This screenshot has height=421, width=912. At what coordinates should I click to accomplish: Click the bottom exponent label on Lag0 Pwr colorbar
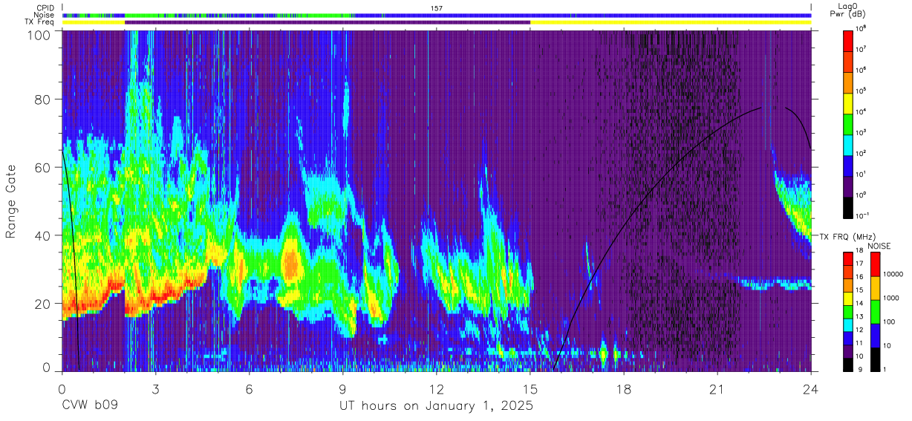[864, 216]
